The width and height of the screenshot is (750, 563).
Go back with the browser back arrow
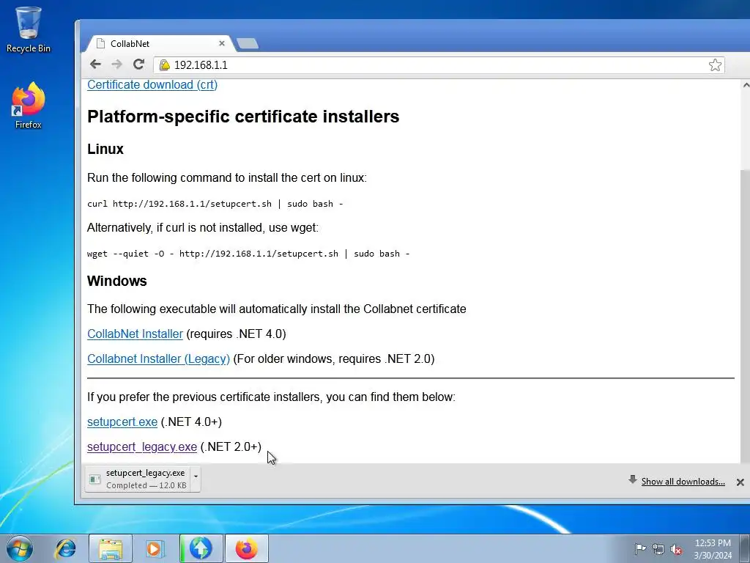[95, 65]
